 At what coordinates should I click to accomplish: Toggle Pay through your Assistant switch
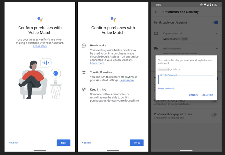pyautogui.click(x=215, y=22)
